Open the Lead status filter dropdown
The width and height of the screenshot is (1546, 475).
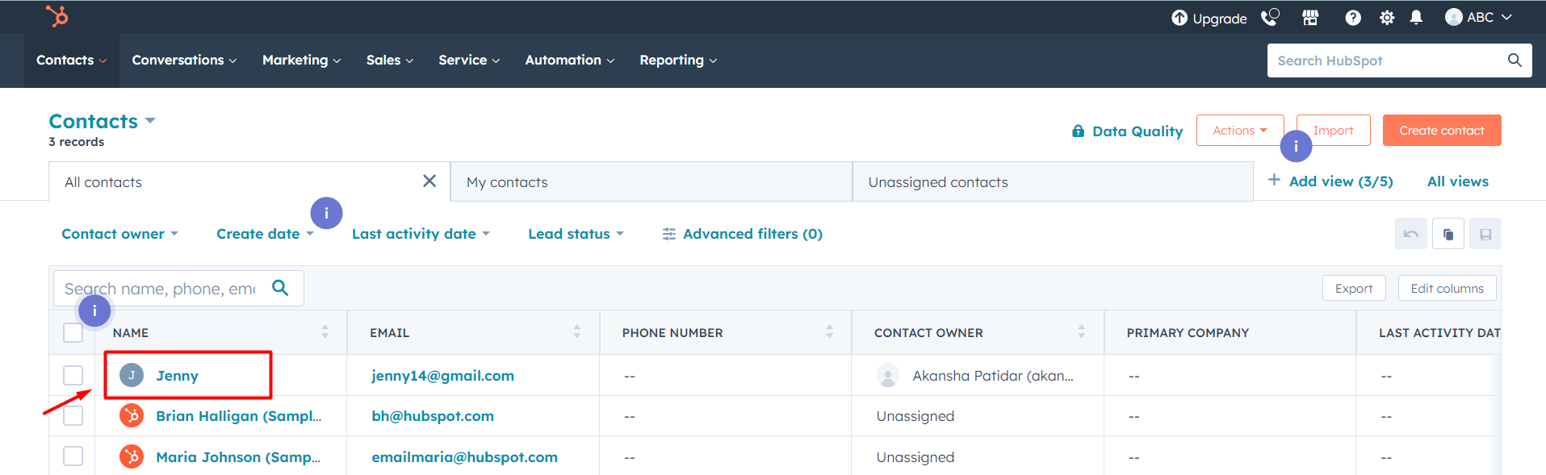pos(576,234)
